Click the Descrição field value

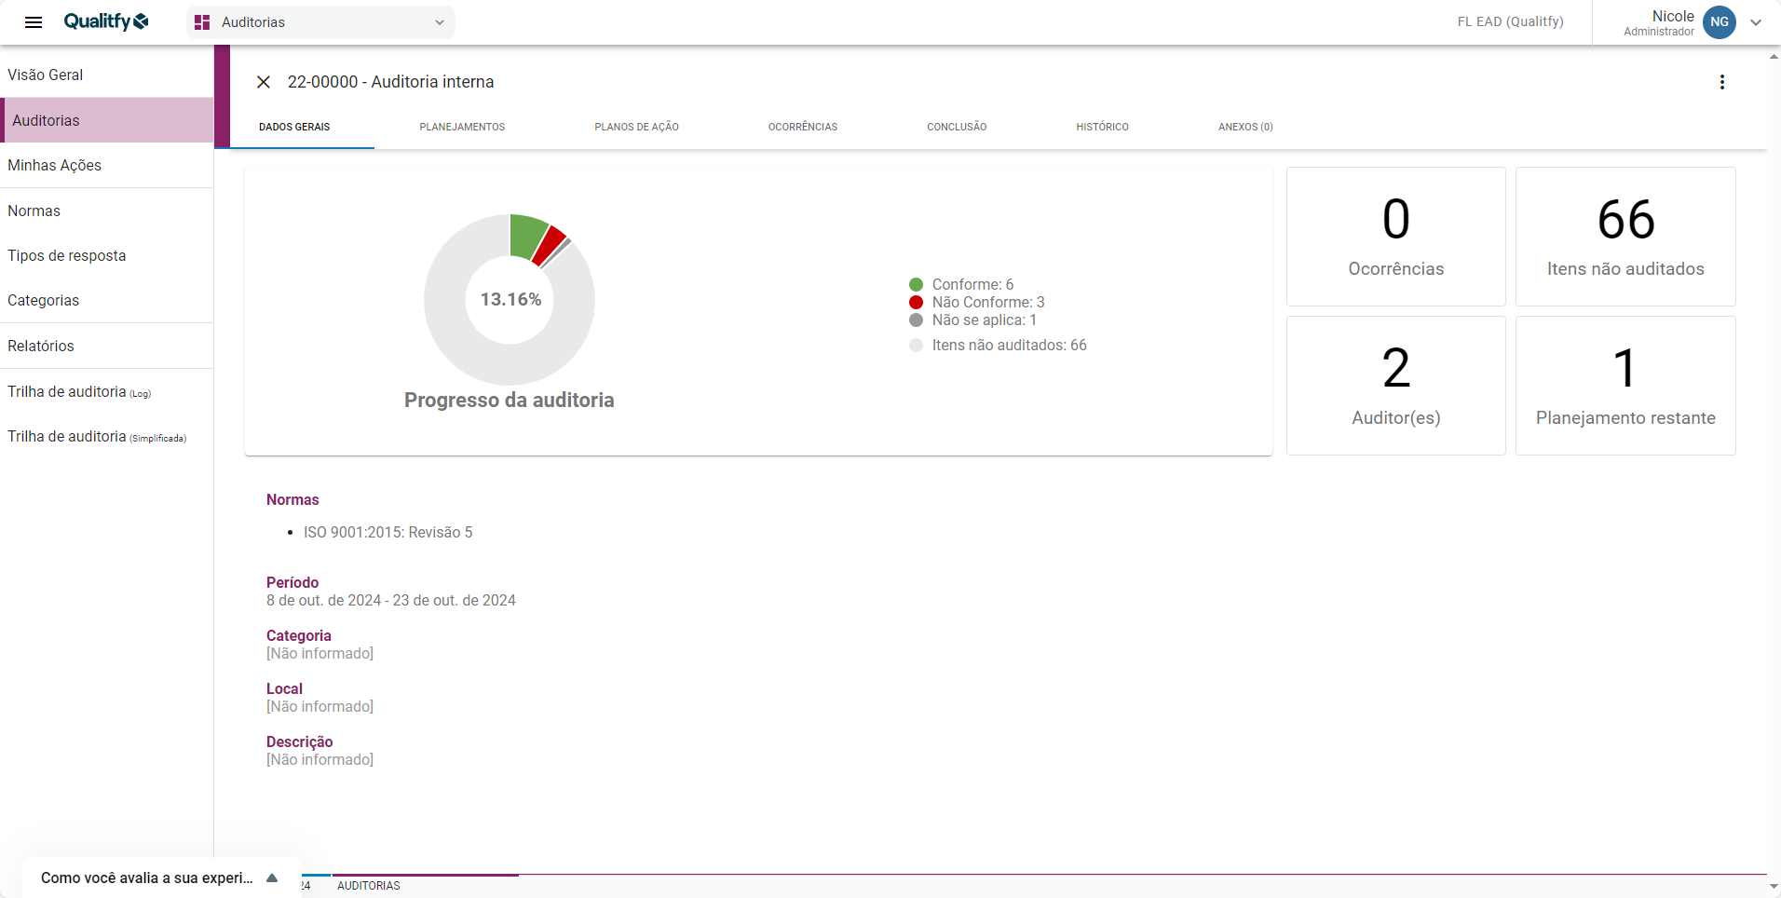click(x=319, y=759)
